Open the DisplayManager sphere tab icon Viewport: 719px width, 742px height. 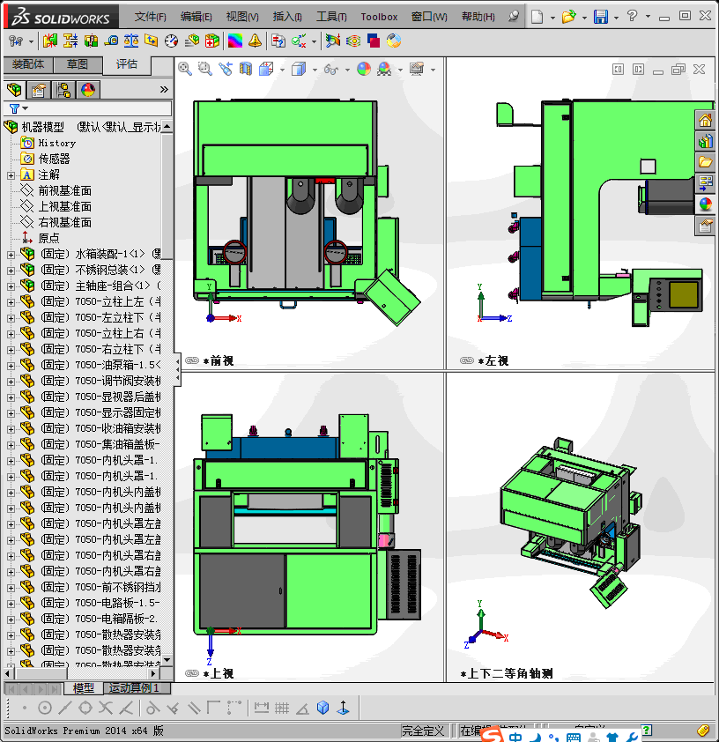tap(88, 89)
